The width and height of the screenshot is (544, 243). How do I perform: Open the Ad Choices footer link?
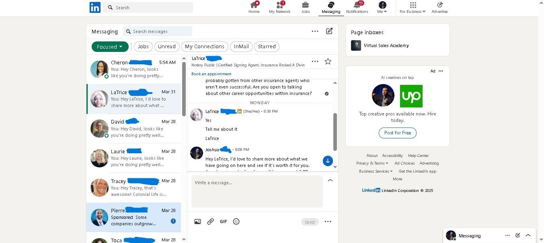coord(404,163)
